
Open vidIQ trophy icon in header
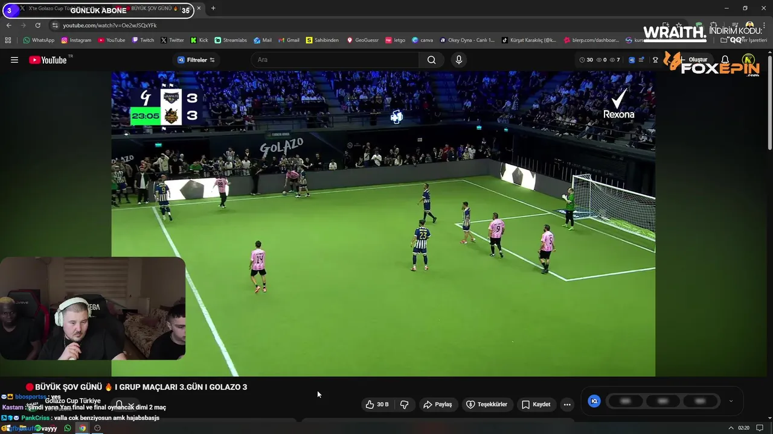655,60
